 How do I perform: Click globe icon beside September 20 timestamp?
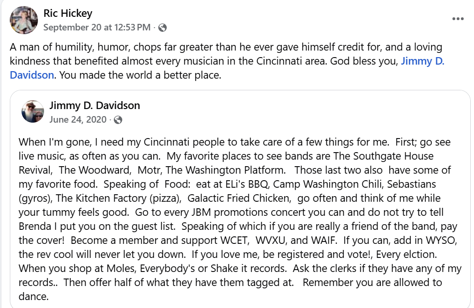point(163,28)
